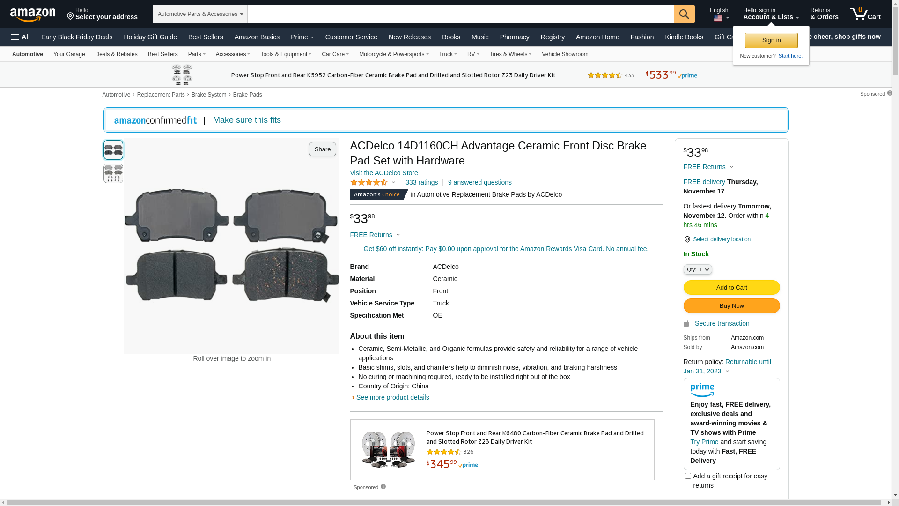899x506 pixels.
Task: Open Automotive Parts & Accessories search category dropdown
Action: coord(200,14)
